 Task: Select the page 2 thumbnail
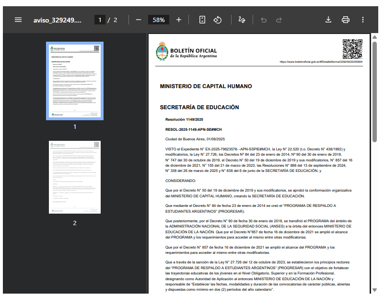74,177
